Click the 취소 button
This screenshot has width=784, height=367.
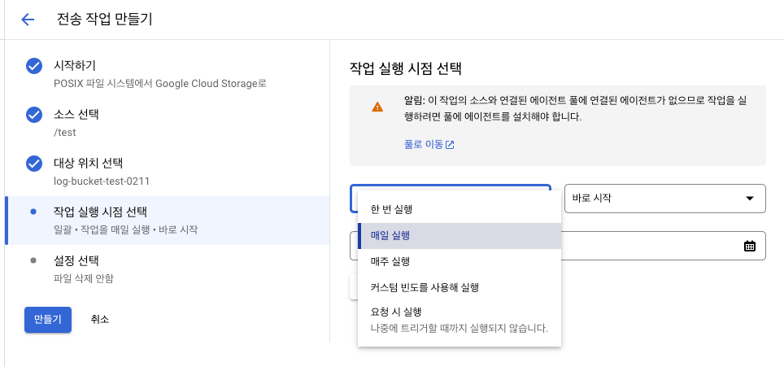click(x=100, y=320)
